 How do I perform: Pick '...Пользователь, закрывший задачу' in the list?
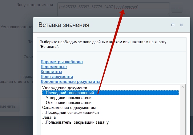coord(75,122)
